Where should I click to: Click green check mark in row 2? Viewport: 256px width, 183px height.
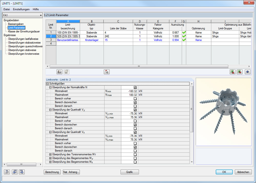(x=184, y=36)
